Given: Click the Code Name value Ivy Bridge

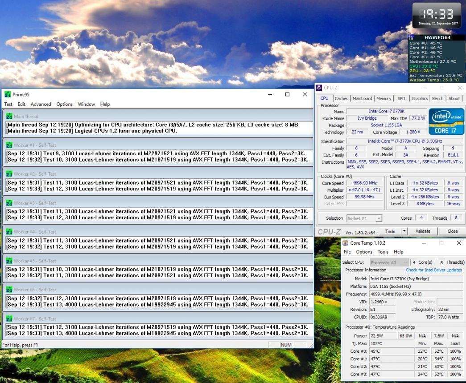Looking at the screenshot, I should tap(367, 118).
